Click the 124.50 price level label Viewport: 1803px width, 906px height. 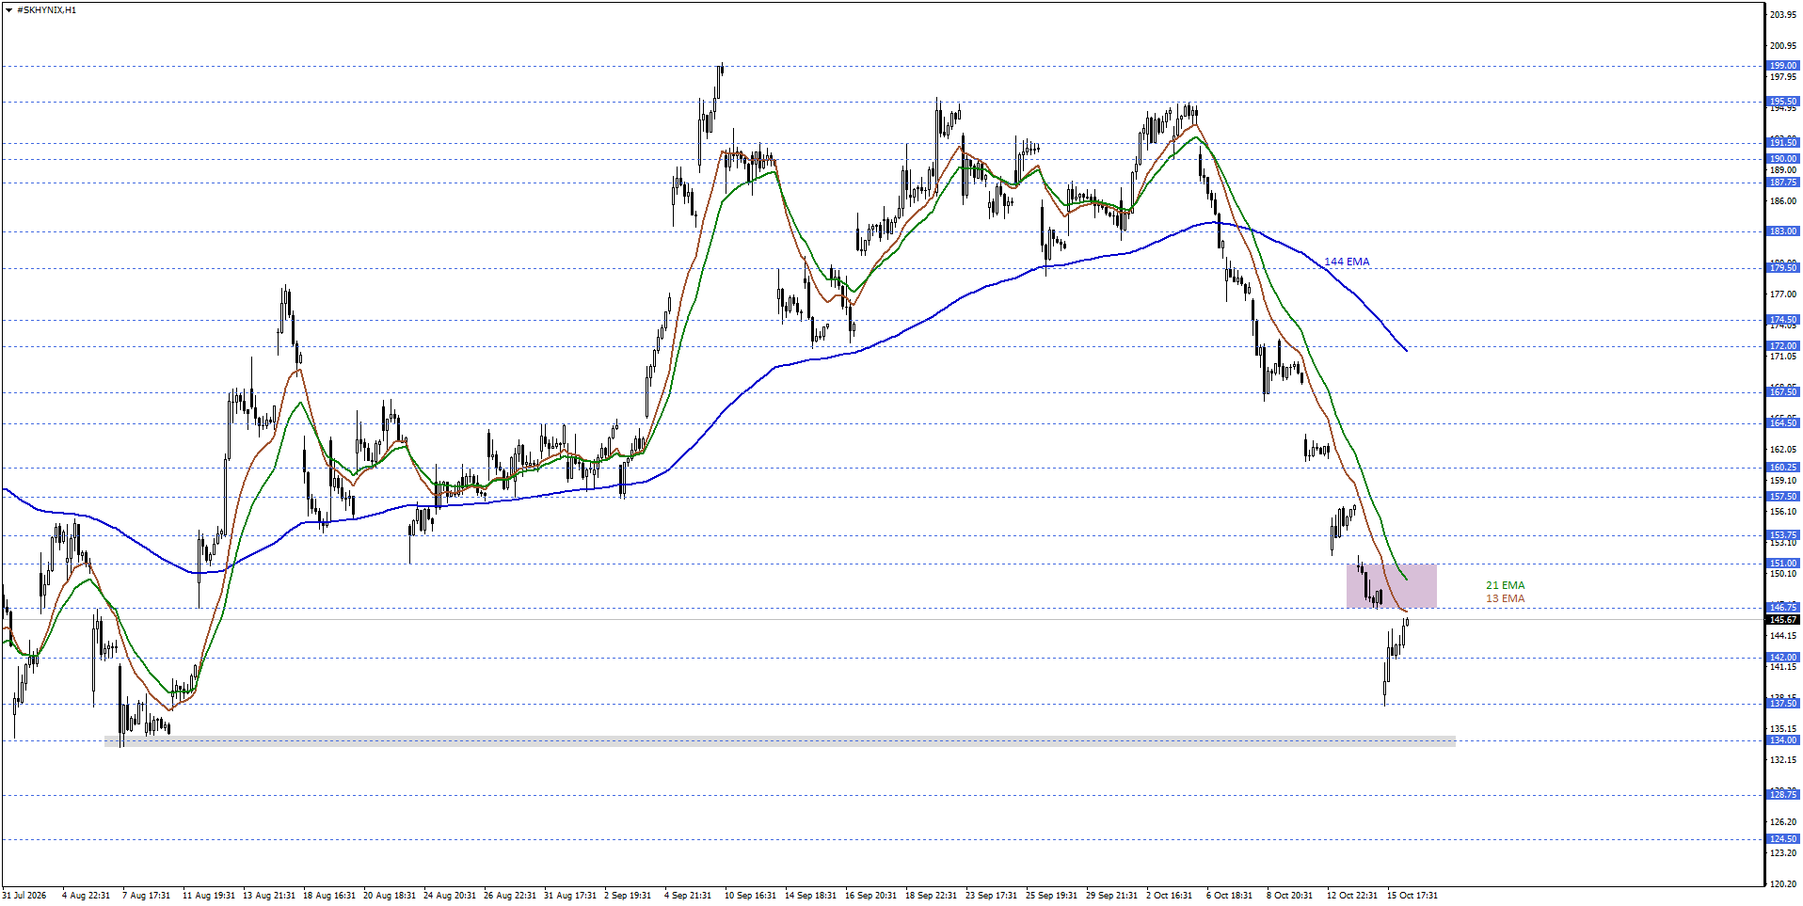coord(1782,839)
